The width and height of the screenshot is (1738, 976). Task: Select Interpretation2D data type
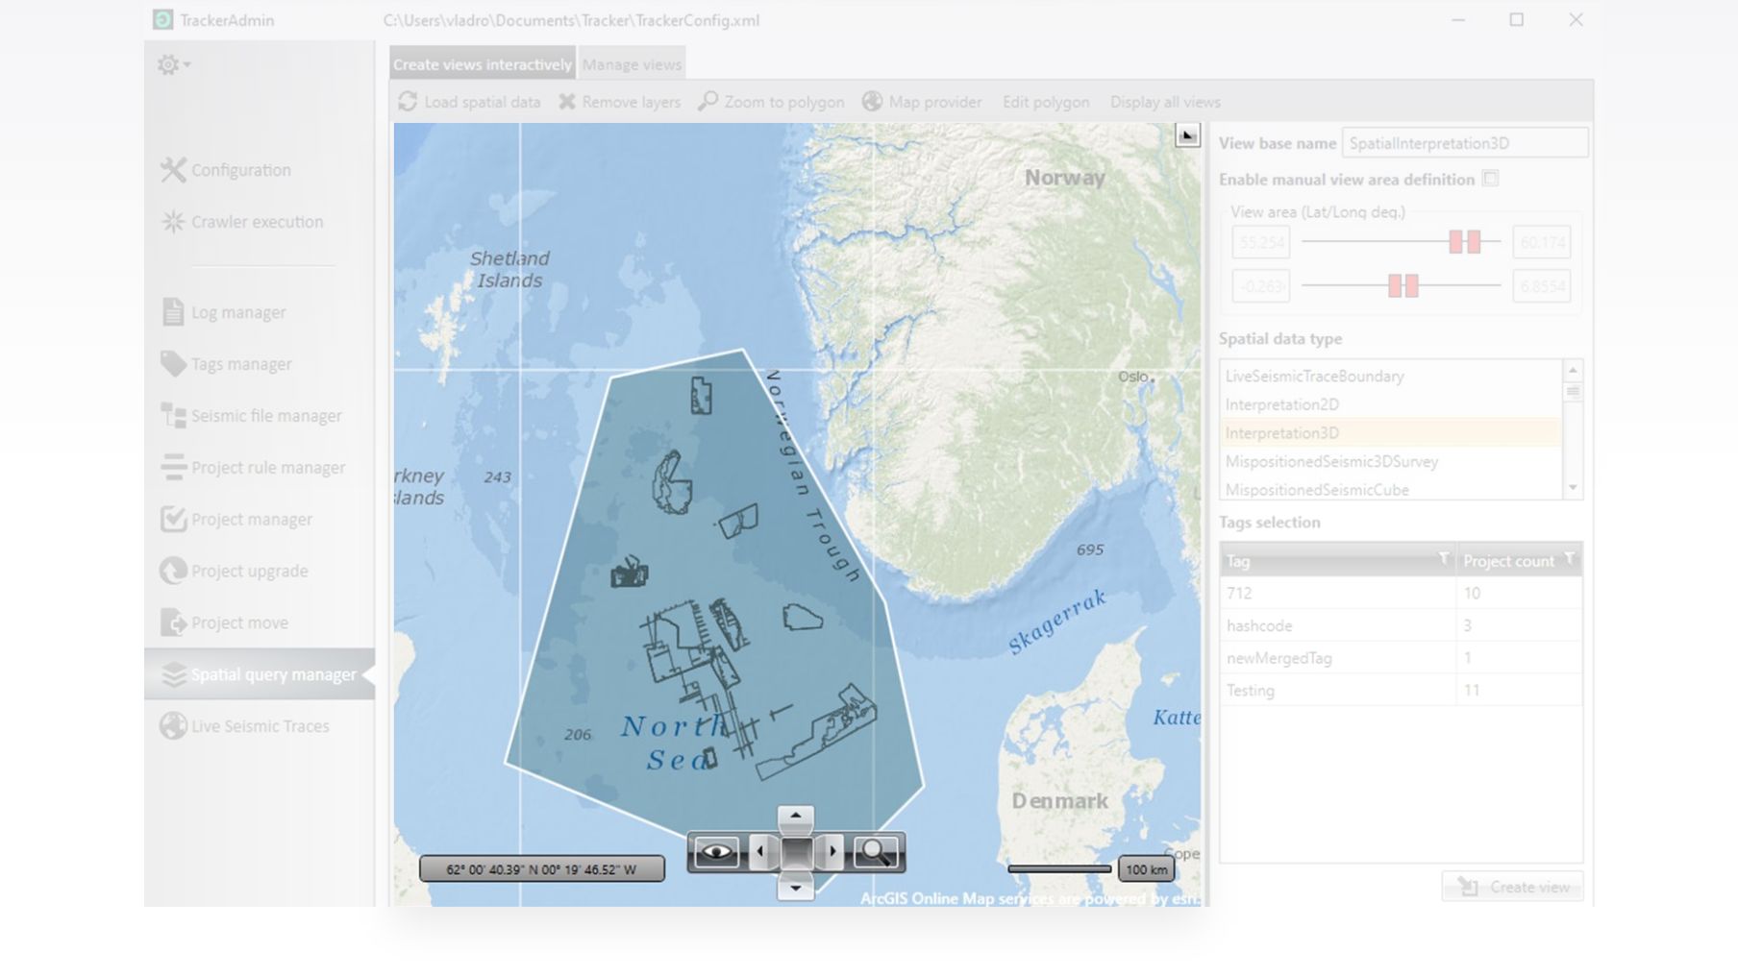coord(1391,404)
